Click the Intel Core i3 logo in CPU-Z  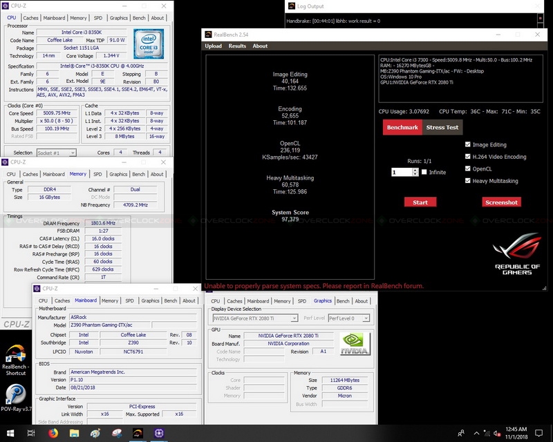[x=149, y=44]
